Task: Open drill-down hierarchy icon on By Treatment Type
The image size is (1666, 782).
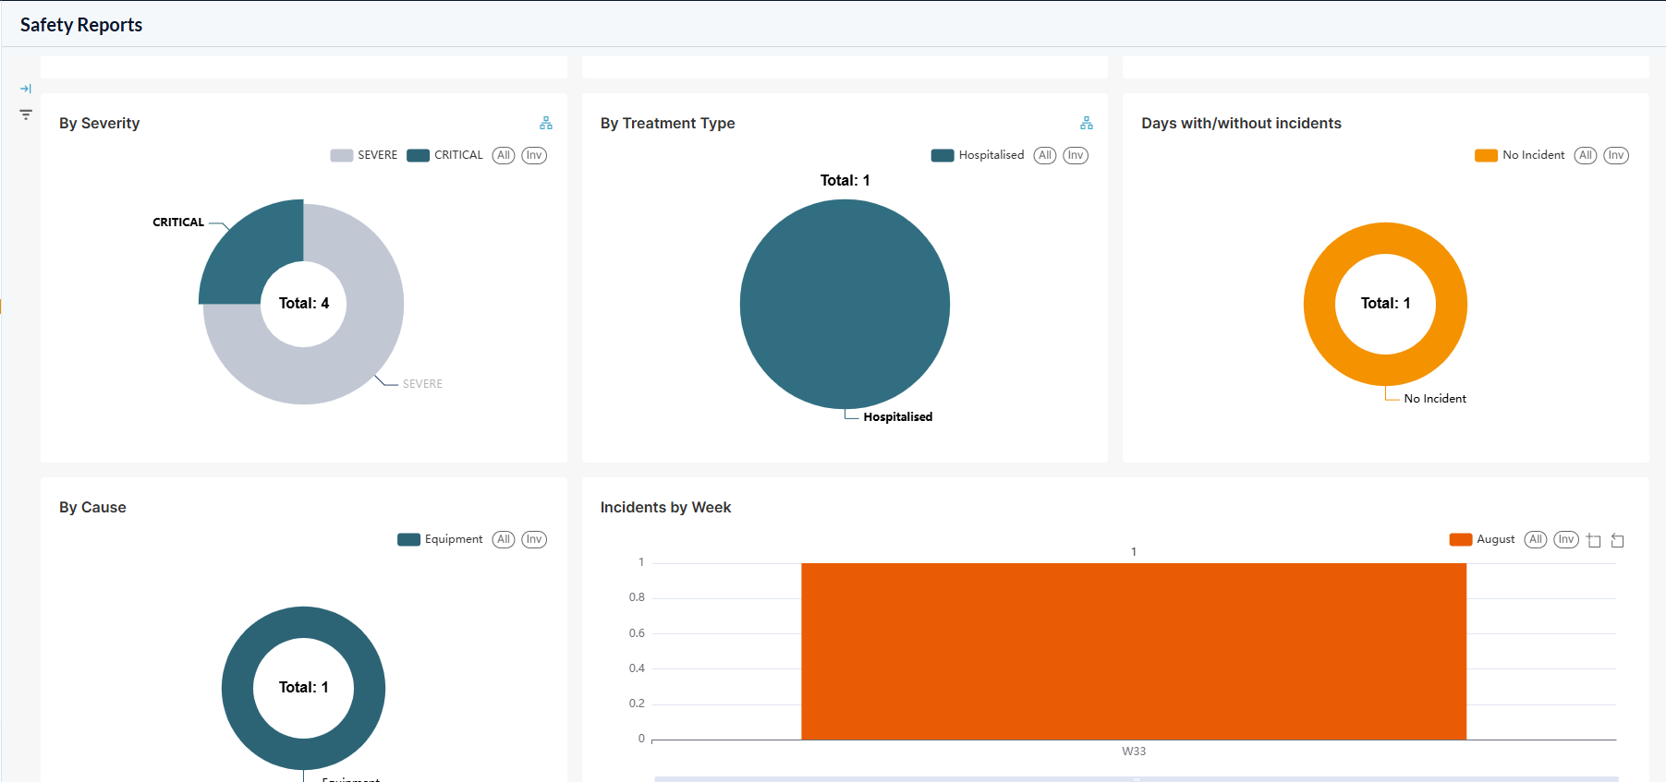Action: (1087, 123)
